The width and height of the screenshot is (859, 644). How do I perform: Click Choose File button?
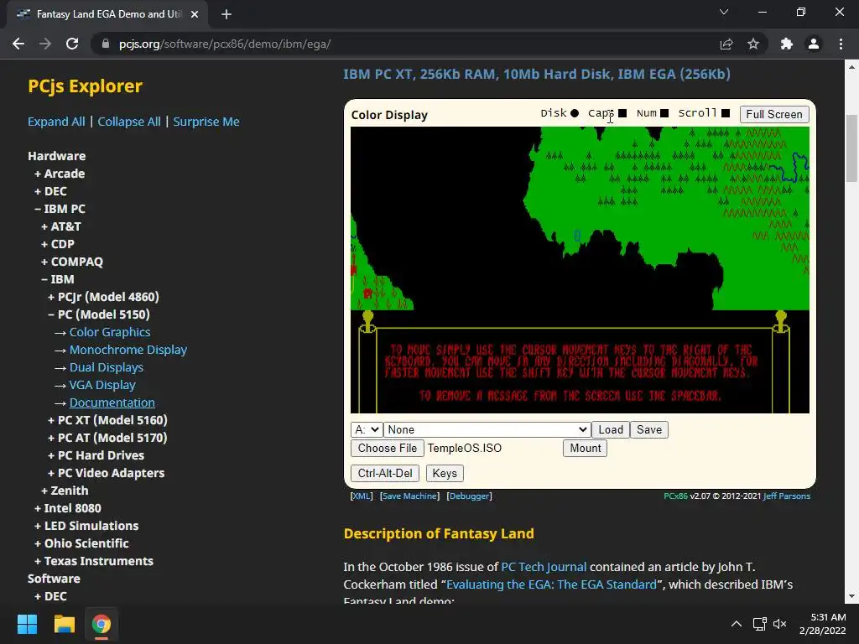pyautogui.click(x=388, y=448)
